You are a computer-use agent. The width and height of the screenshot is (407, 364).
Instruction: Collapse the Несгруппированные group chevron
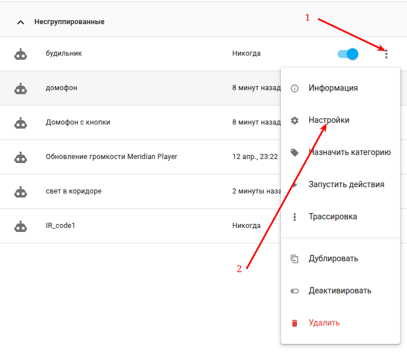21,22
